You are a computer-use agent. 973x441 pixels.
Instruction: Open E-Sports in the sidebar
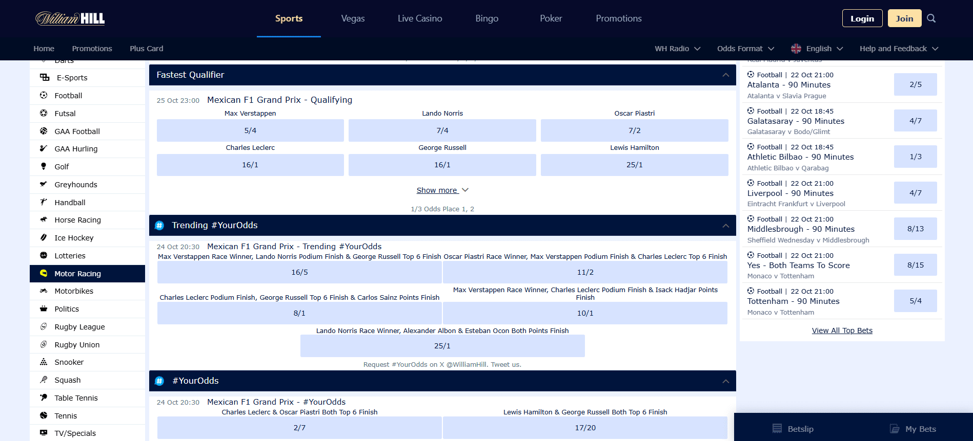point(72,78)
